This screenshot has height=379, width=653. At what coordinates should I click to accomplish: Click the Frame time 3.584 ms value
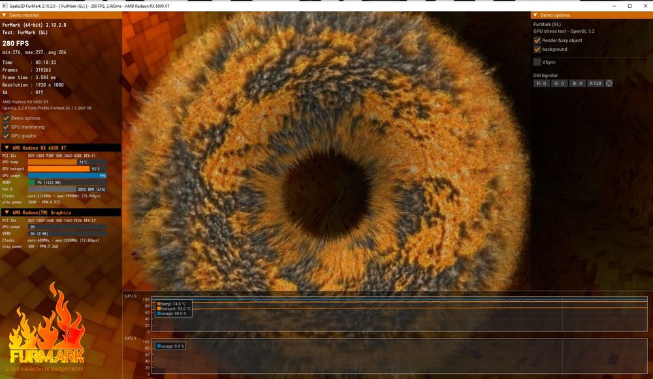click(x=46, y=78)
